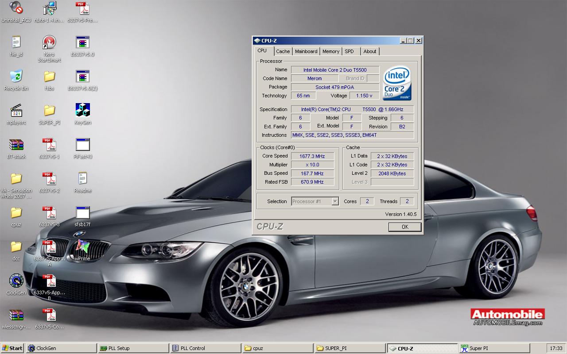This screenshot has width=567, height=354.
Task: Click the Core Speed 1677.3 MHz value
Action: pyautogui.click(x=312, y=156)
